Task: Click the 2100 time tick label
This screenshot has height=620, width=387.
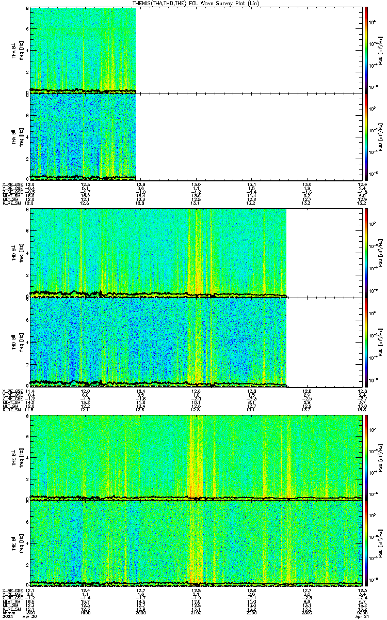Action: (196, 612)
